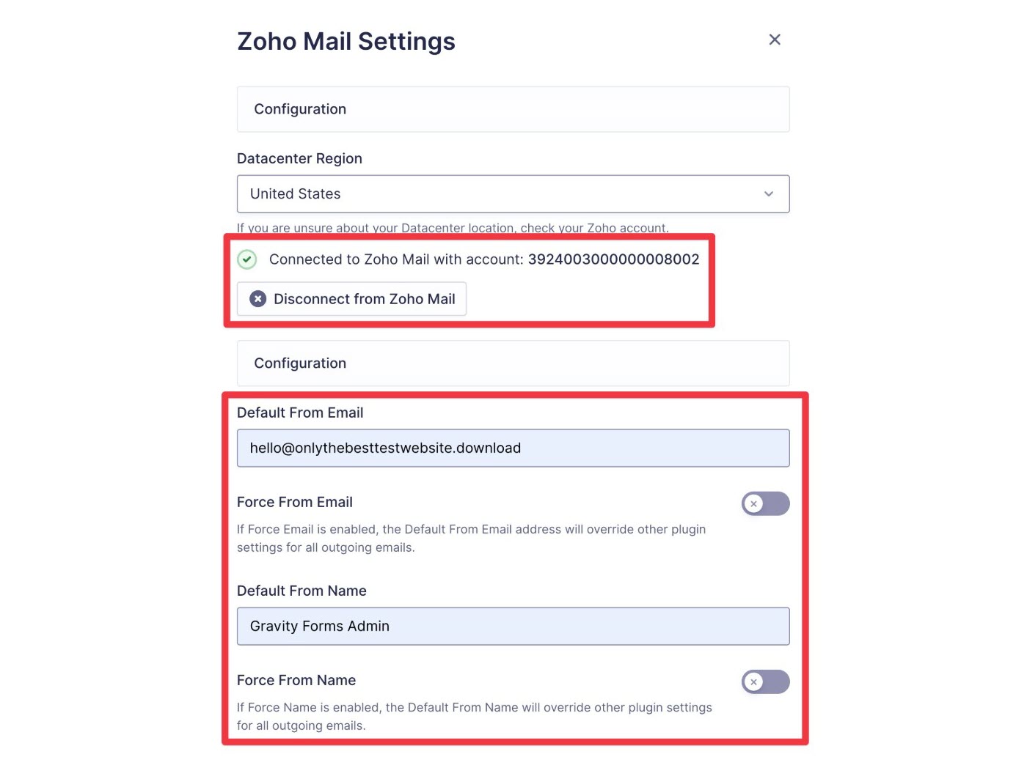
Task: Click the Force From Name label
Action: [296, 680]
